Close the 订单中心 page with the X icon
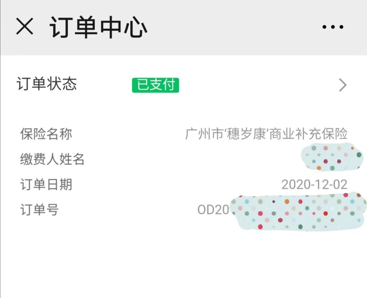This screenshot has width=367, height=298. [x=25, y=27]
